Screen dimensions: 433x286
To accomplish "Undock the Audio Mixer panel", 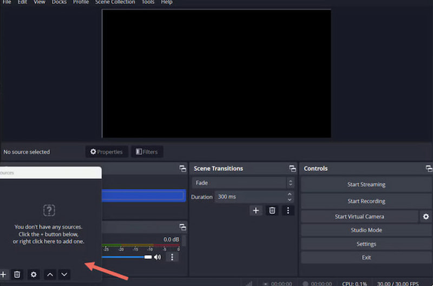I will pos(182,227).
